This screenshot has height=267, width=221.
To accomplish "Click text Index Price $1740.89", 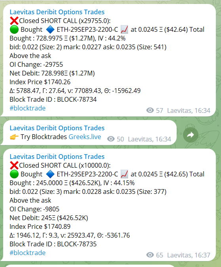I will pyautogui.click(x=40, y=226).
